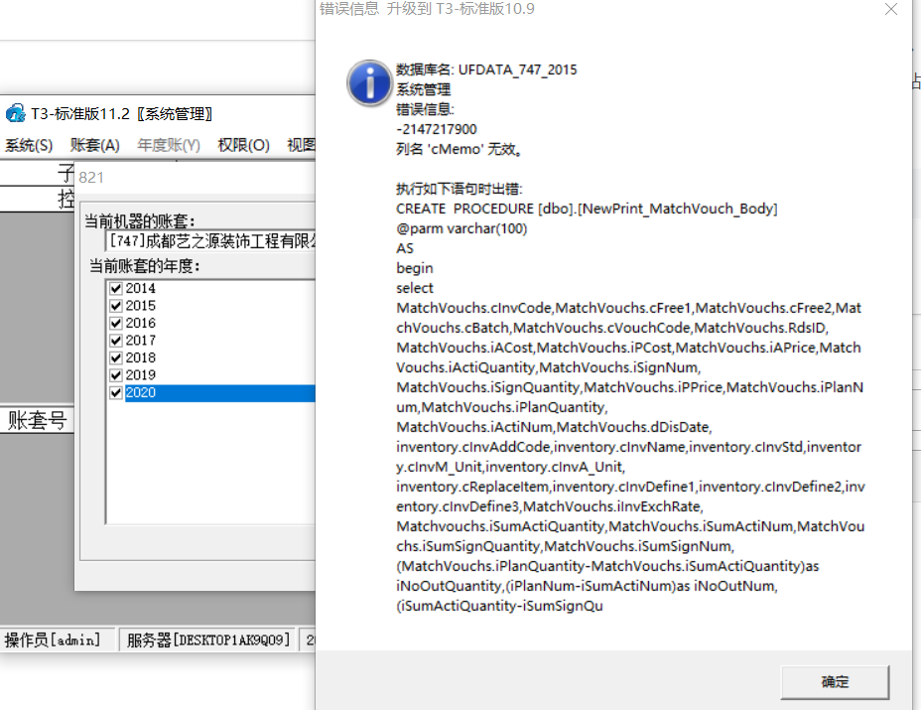The height and width of the screenshot is (710, 921).
Task: Select the highlighted 2020 year row
Action: tap(220, 392)
